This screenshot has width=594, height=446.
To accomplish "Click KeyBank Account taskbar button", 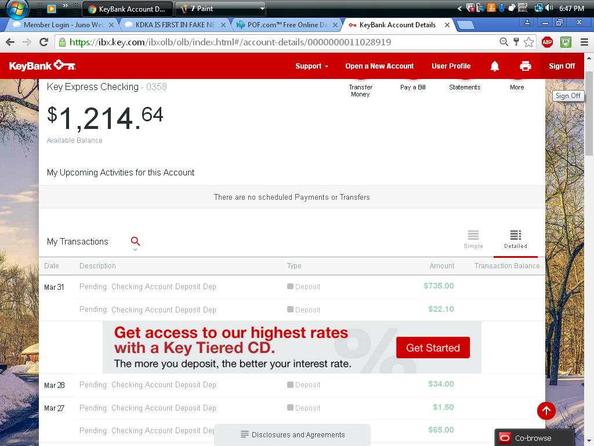I will tap(127, 9).
